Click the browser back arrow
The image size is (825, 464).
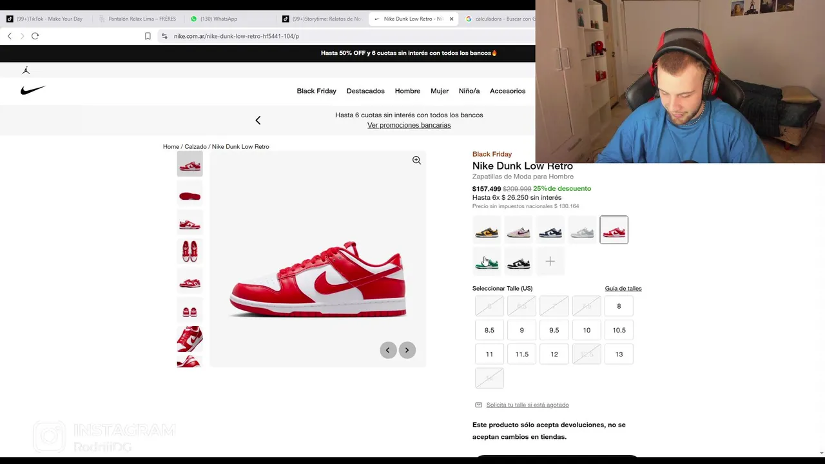click(x=9, y=36)
